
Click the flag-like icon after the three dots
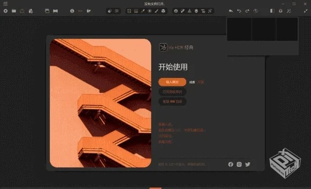[x=88, y=11]
